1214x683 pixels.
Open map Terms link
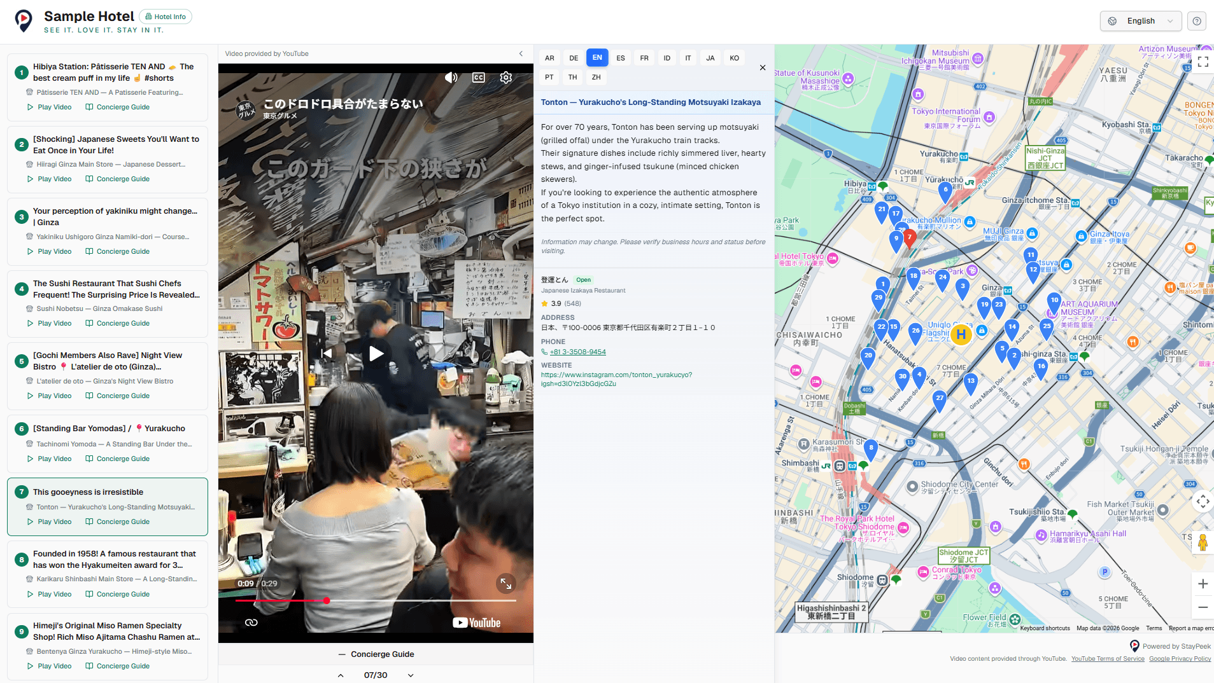[1154, 628]
